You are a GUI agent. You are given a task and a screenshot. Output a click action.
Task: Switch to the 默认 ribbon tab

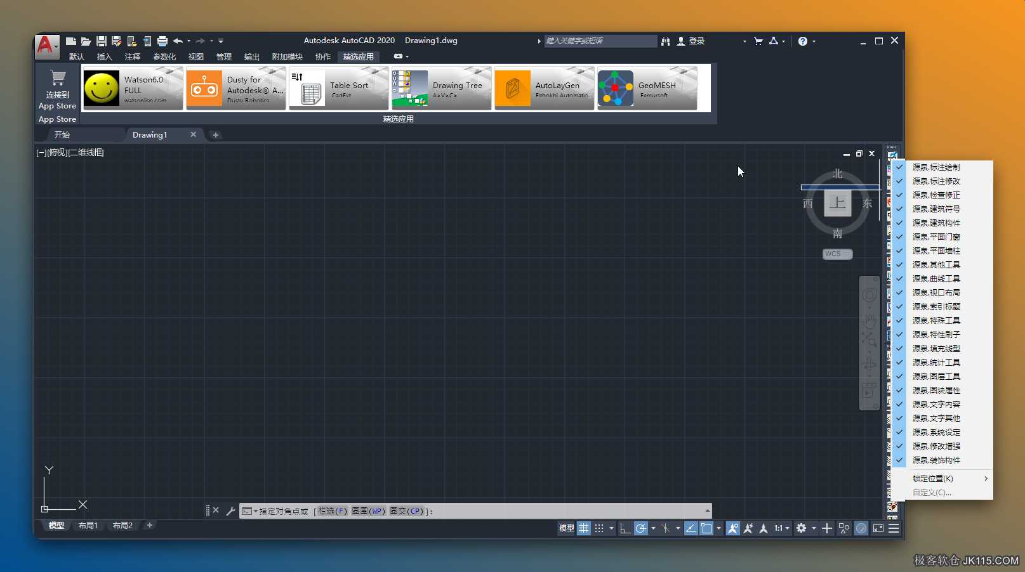click(77, 57)
